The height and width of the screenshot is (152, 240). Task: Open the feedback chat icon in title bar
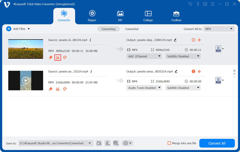point(205,4)
